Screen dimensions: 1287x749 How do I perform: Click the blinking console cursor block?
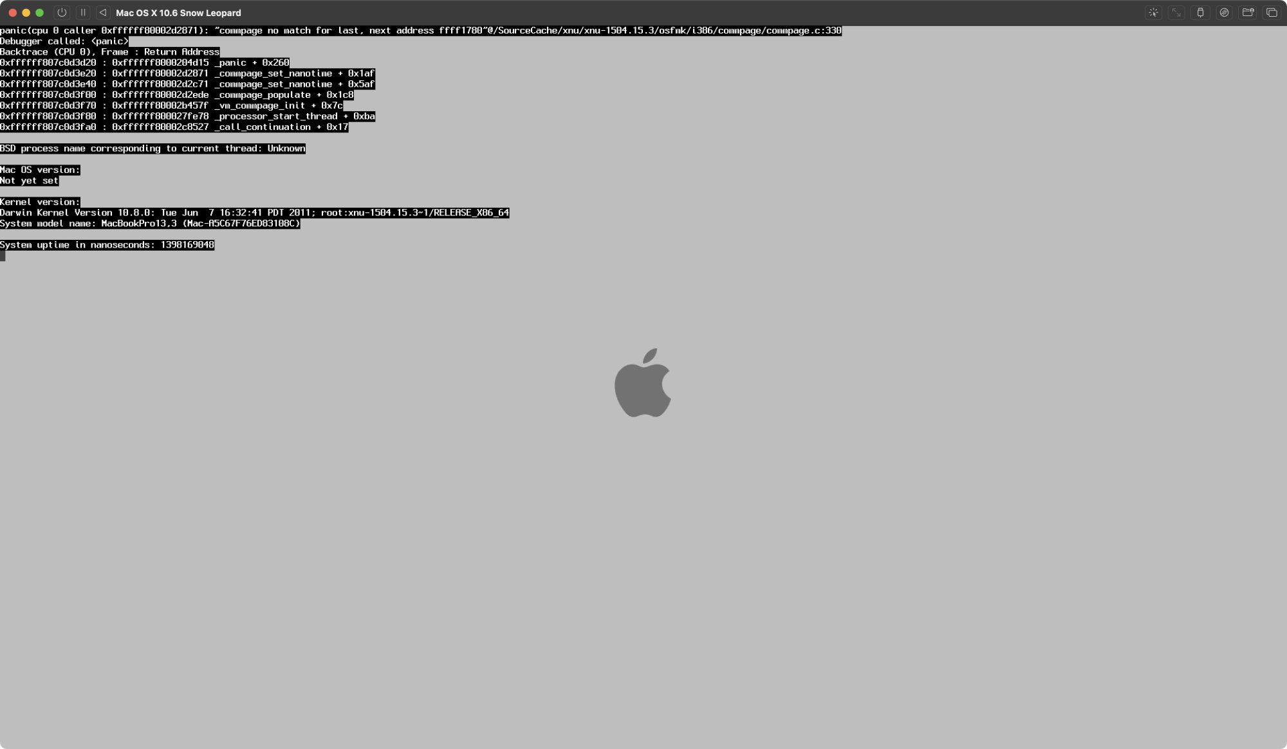click(3, 256)
